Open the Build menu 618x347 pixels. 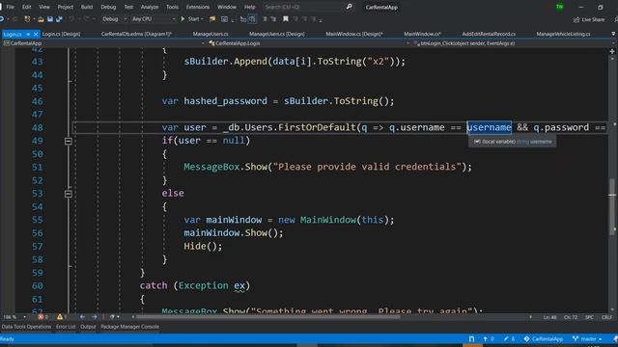87,7
